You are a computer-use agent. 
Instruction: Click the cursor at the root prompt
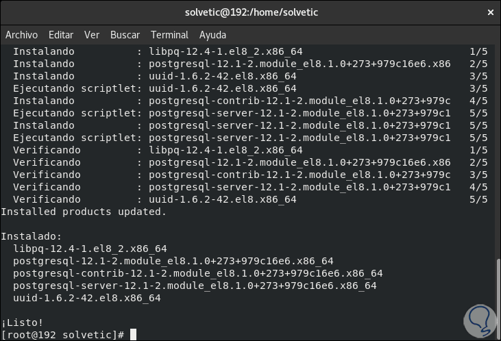tap(134, 335)
